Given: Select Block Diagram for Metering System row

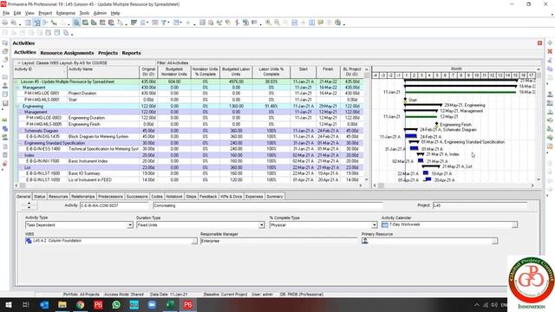Looking at the screenshot, I should tap(189, 137).
